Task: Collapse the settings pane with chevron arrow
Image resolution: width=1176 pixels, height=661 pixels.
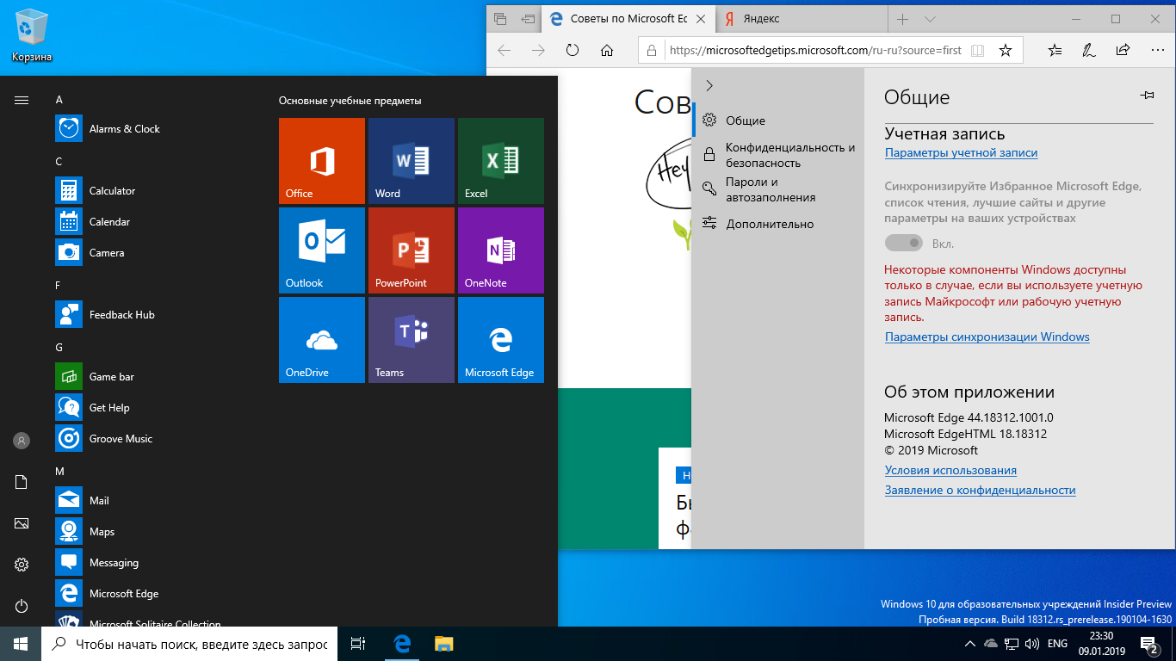Action: 709,85
